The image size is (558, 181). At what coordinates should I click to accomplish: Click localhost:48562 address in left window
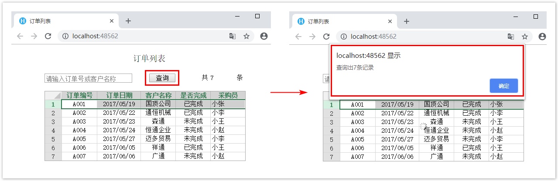pos(95,37)
